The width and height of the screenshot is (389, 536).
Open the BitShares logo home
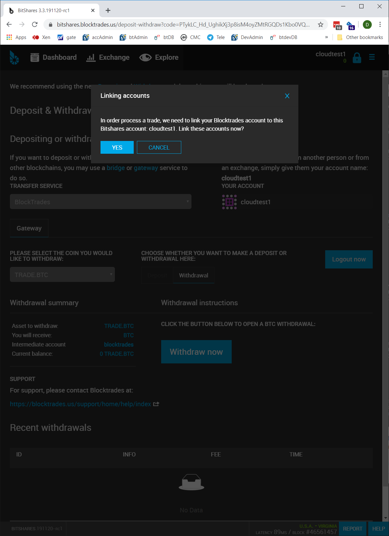pyautogui.click(x=14, y=58)
